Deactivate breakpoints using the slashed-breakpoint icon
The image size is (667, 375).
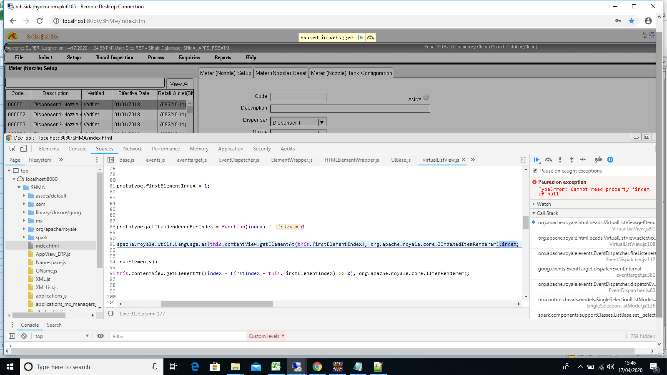pyautogui.click(x=599, y=160)
